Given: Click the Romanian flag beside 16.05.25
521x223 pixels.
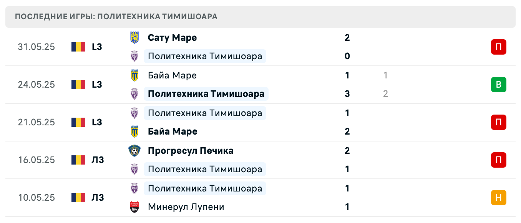Looking at the screenshot, I should (78, 160).
